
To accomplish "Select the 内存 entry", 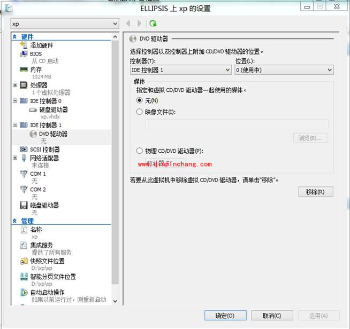I will pyautogui.click(x=36, y=69).
